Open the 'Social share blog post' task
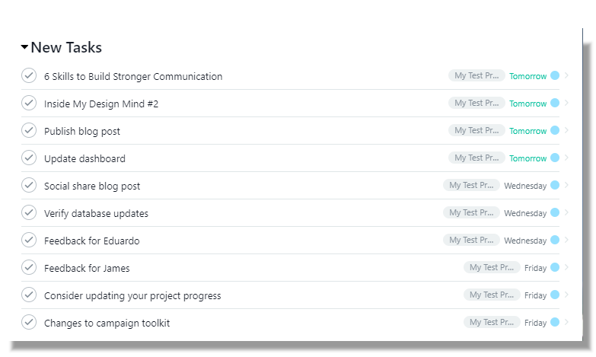 [x=92, y=186]
